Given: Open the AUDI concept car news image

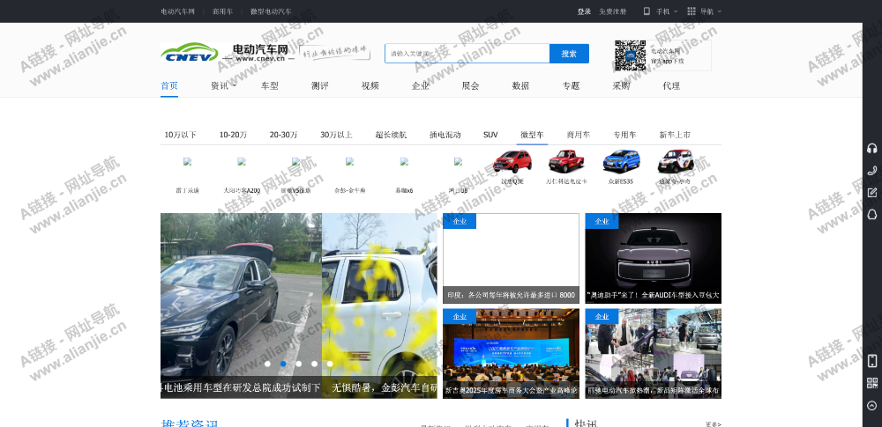Looking at the screenshot, I should click(653, 258).
